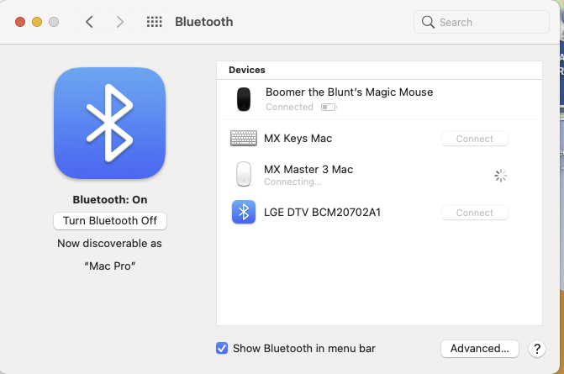Click the connecting spinner for MX Master

click(x=500, y=175)
